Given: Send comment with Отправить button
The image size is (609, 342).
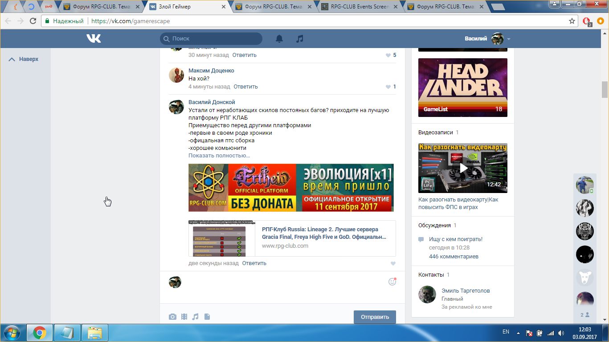Looking at the screenshot, I should [x=375, y=317].
